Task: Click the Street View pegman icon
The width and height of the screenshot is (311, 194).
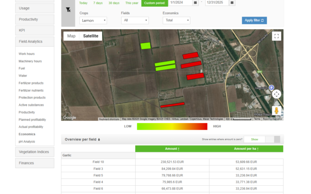Action: [276, 110]
